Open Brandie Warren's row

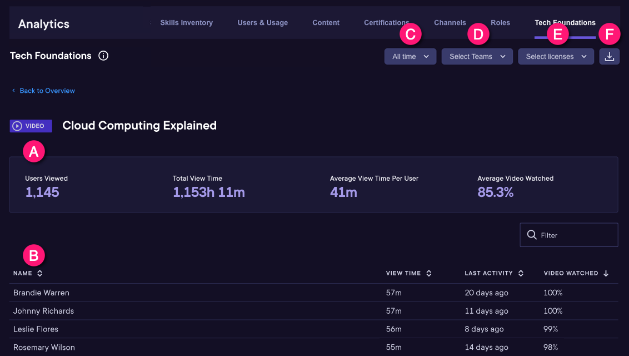pyautogui.click(x=41, y=293)
